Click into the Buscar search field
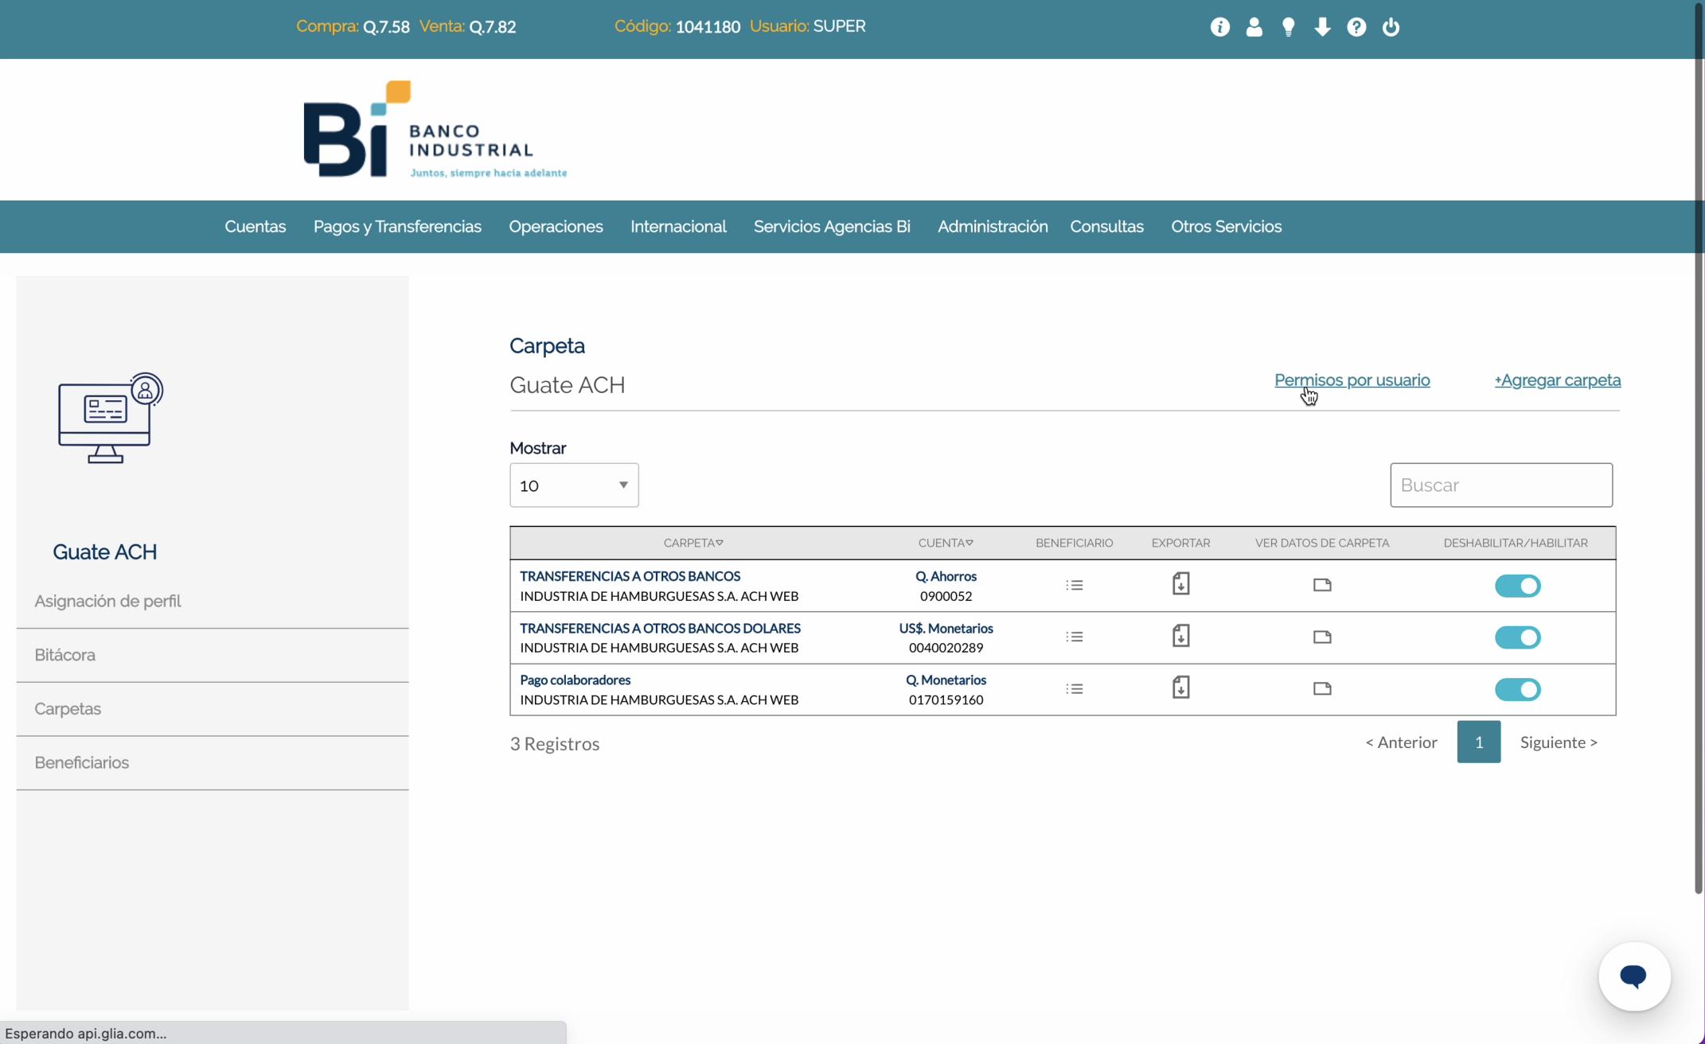 point(1500,485)
